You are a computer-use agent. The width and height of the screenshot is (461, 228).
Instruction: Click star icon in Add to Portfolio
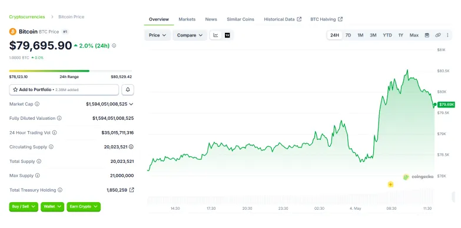pyautogui.click(x=15, y=89)
